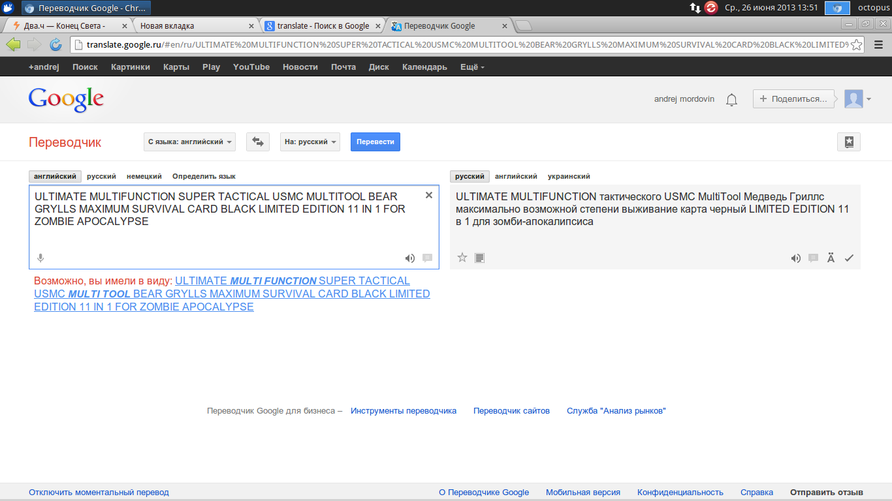Open Поделиться share box
The width and height of the screenshot is (892, 501).
tap(793, 99)
